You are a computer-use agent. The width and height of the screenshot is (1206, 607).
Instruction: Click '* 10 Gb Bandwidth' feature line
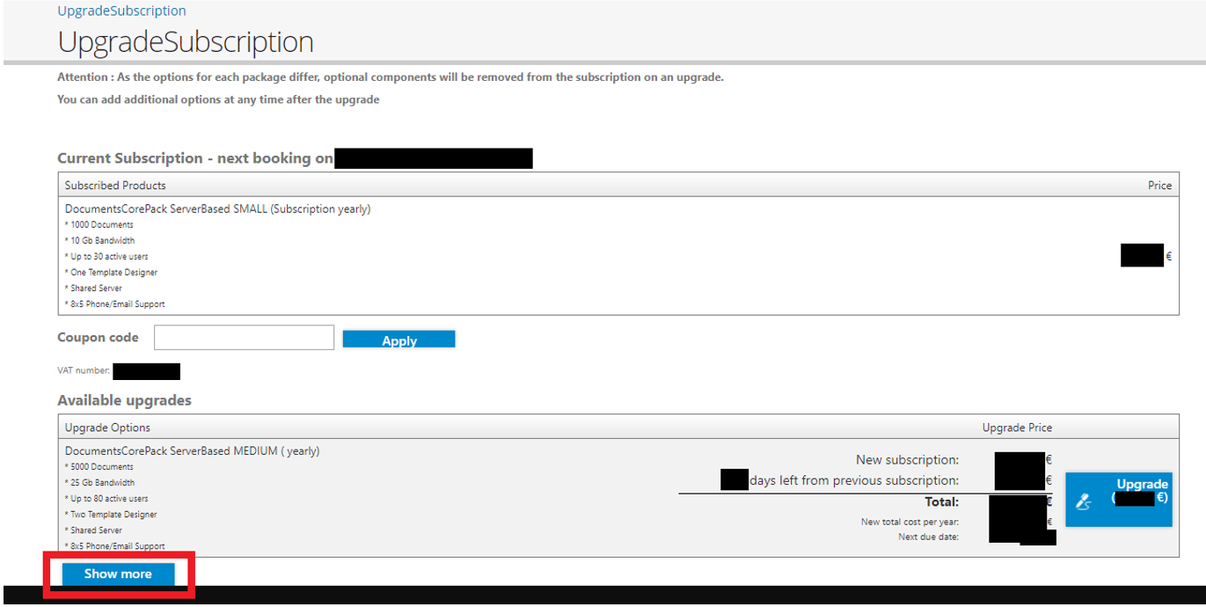tap(99, 241)
